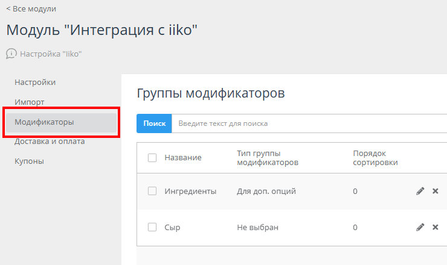Click the info icon beside Настройка "iiko"
The image size is (447, 265).
(11, 54)
